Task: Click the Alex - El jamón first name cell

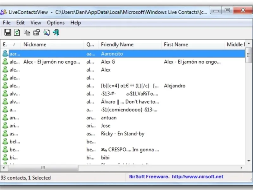Action: [x=192, y=62]
